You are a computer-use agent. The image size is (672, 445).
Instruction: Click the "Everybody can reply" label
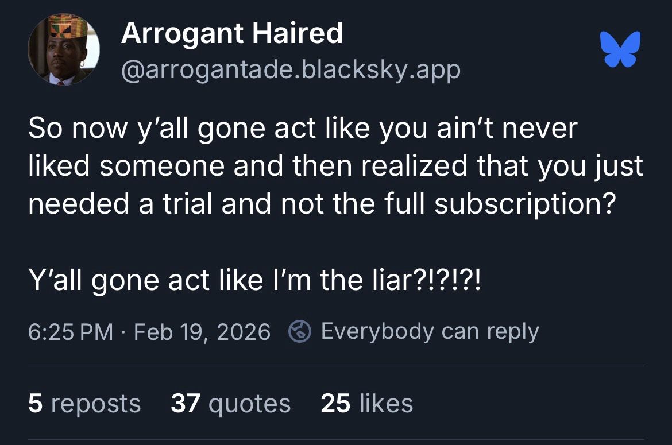430,331
